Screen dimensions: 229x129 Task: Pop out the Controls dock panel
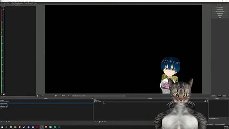[x=228, y=5]
